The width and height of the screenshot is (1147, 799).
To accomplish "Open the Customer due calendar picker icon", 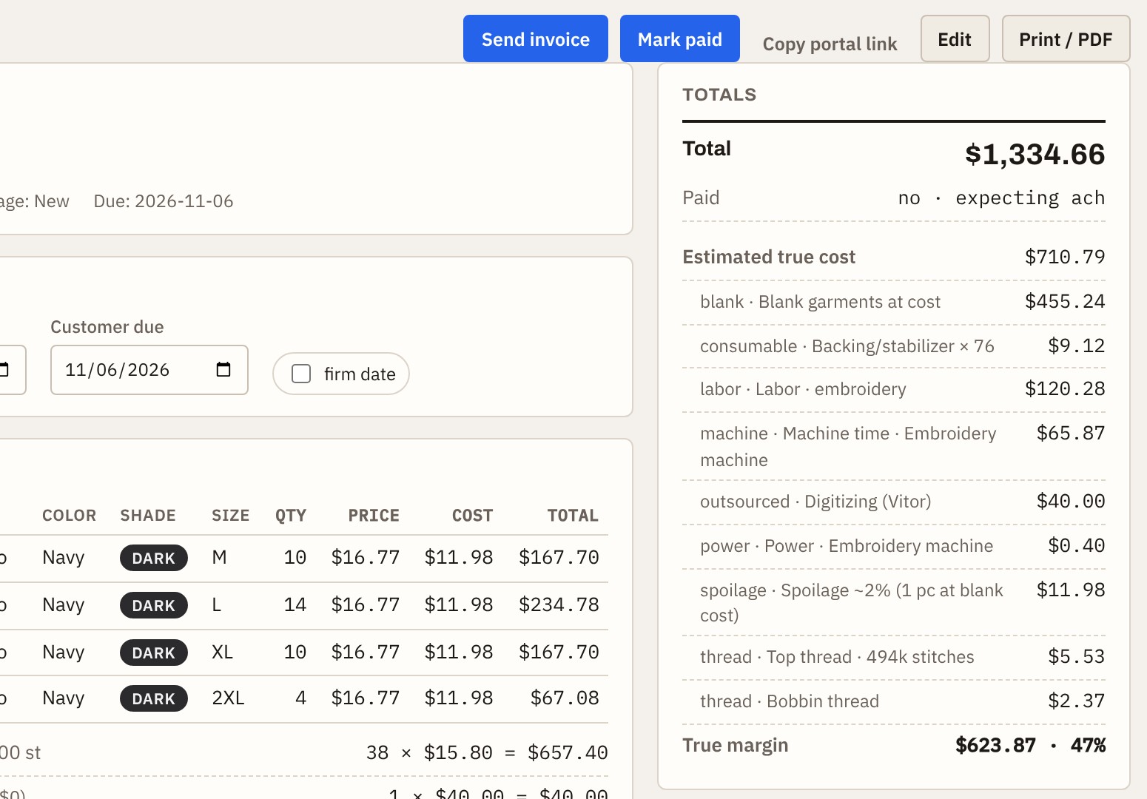I will 223,369.
